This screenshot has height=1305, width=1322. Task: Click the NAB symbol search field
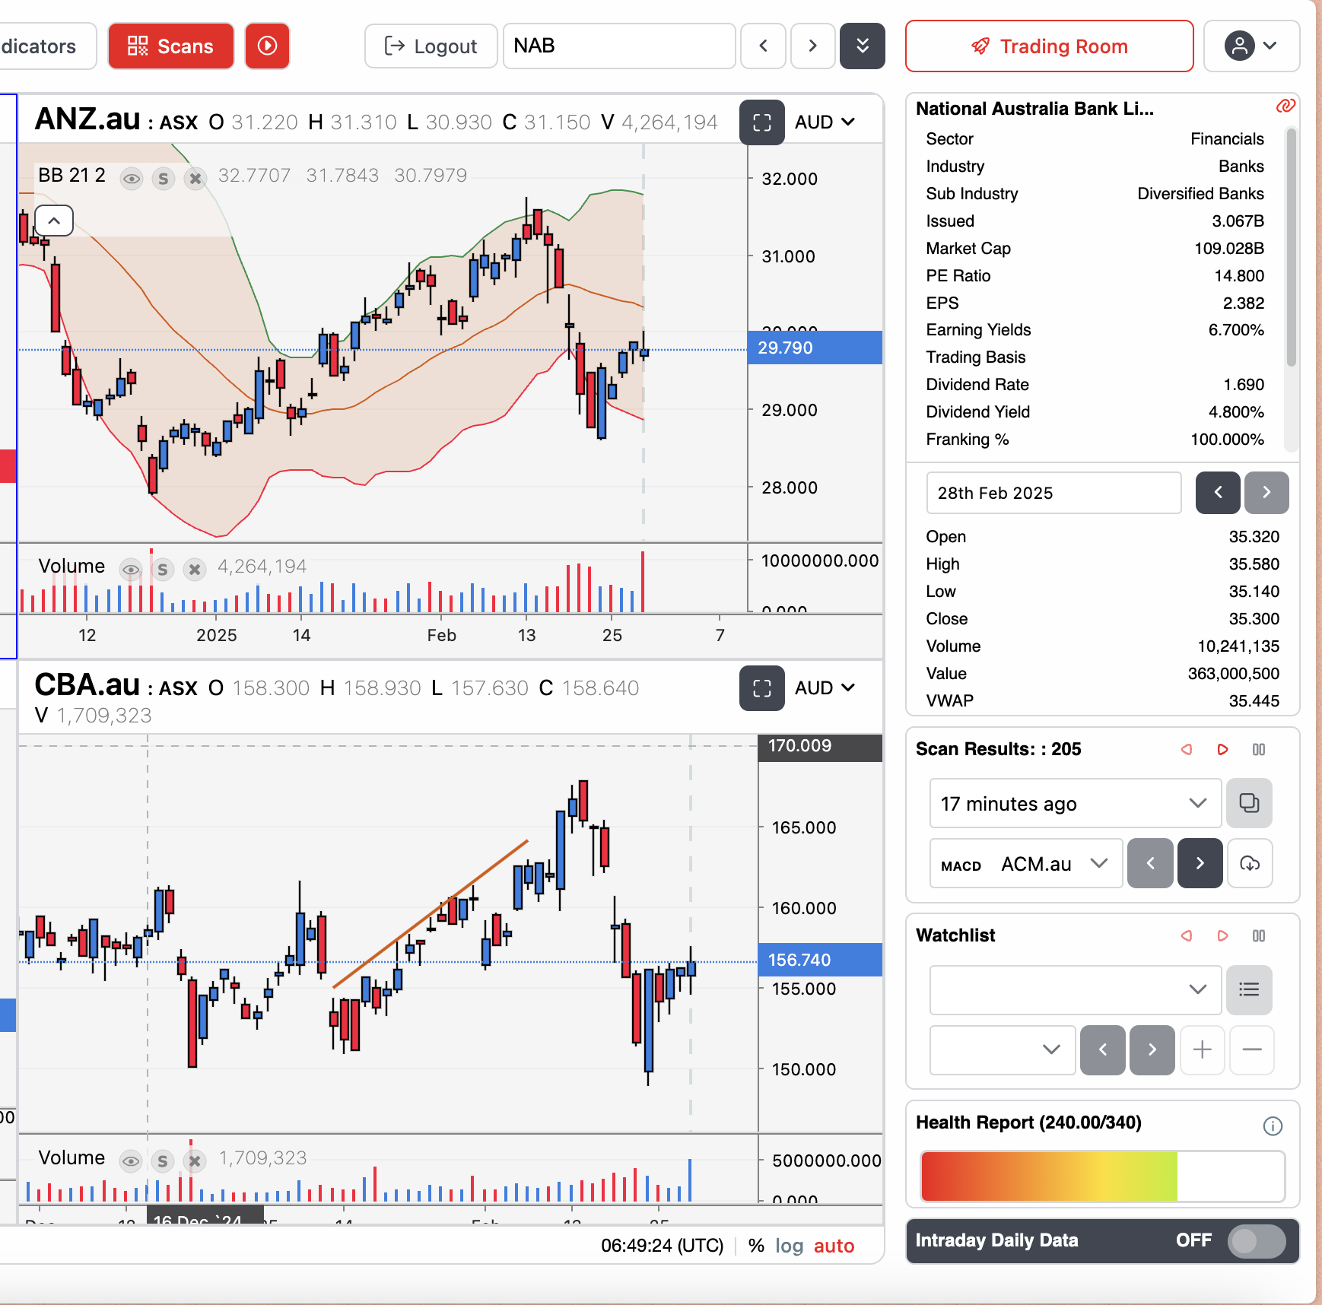coord(618,46)
